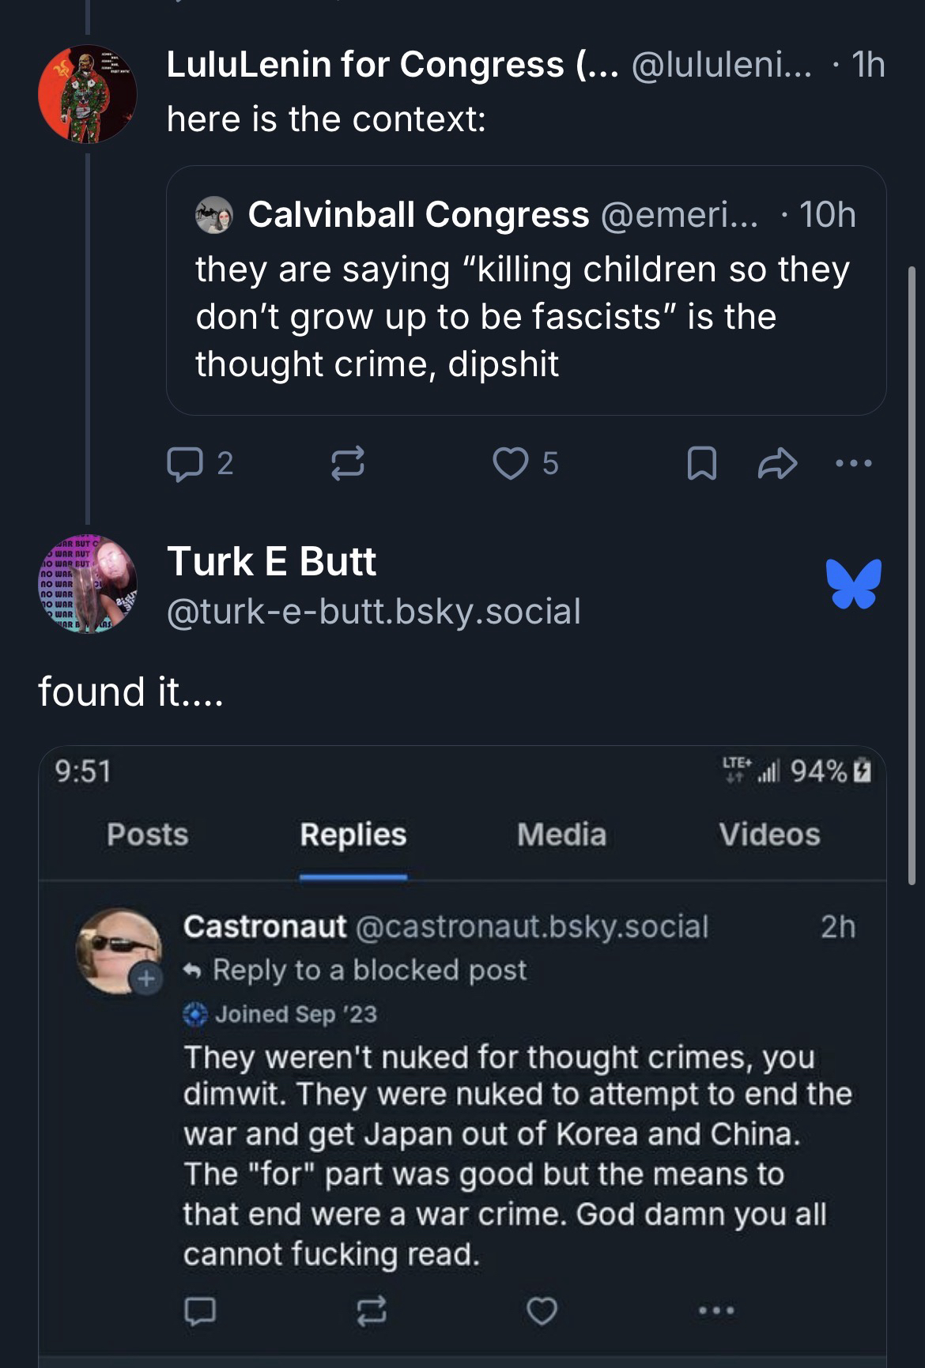Reply to LuluLenin's post via comment icon
The height and width of the screenshot is (1368, 925).
(x=185, y=464)
